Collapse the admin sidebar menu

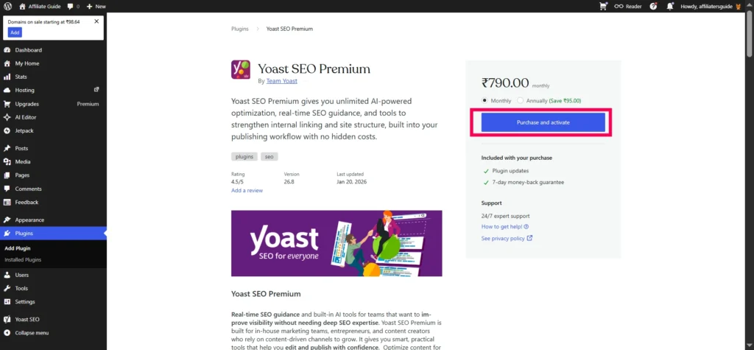[32, 332]
